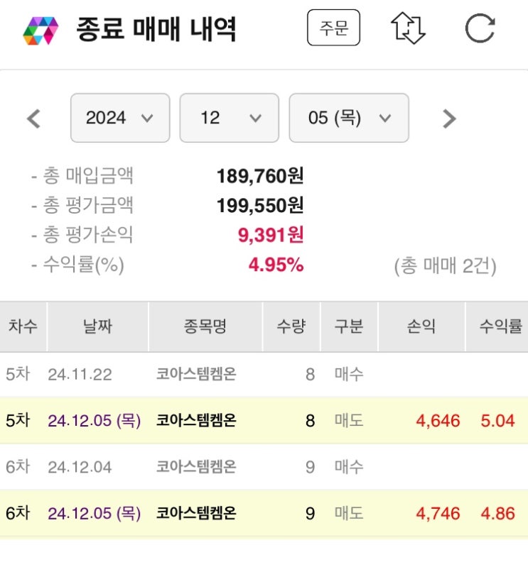Select the 5차 24.11.22 매수 row

coord(264,374)
